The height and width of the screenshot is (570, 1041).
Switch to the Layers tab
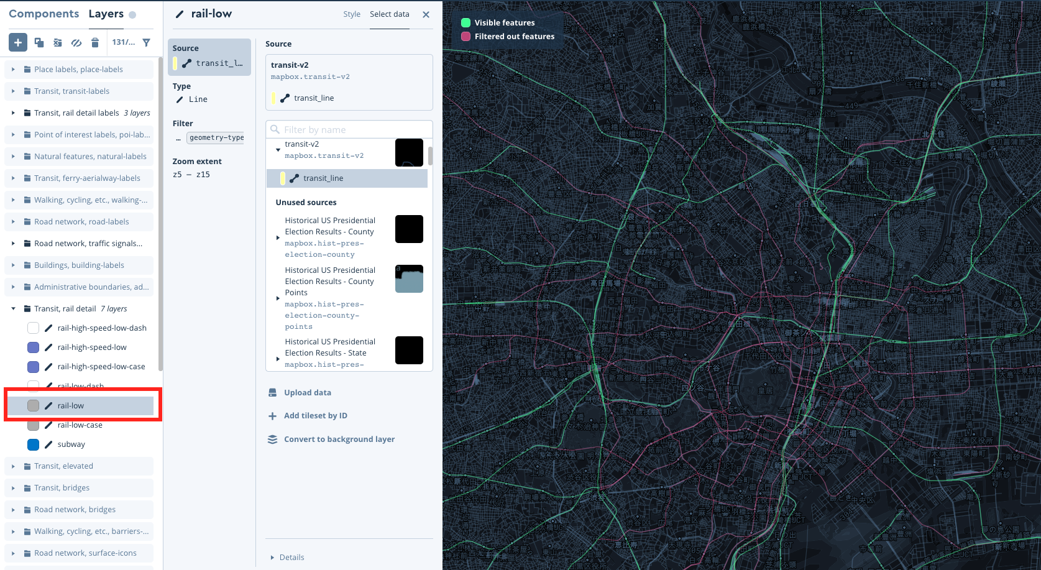106,14
